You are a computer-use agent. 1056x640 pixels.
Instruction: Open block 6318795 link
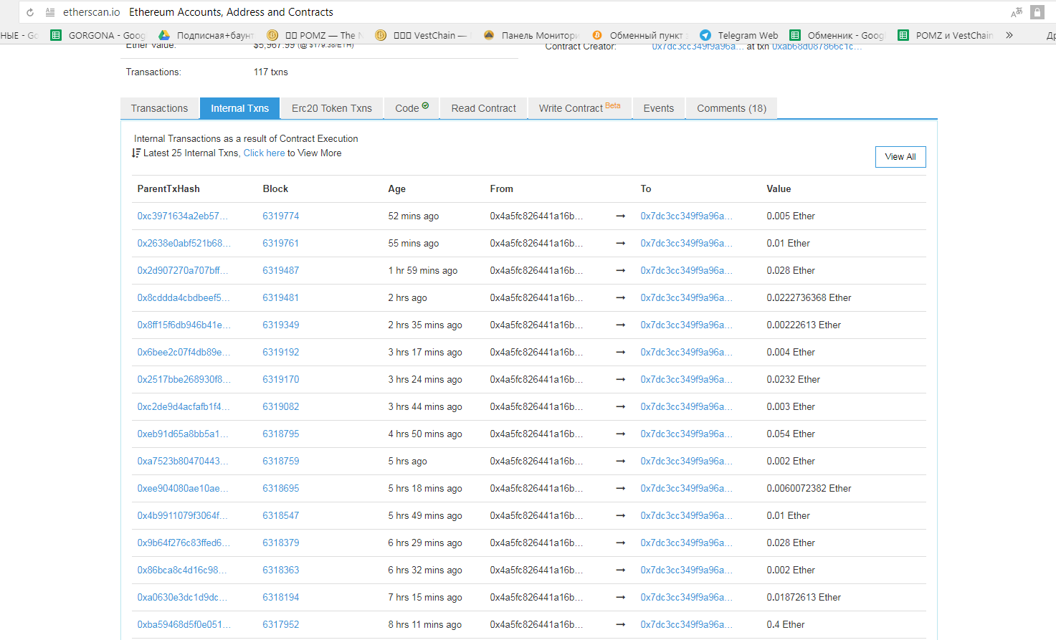(281, 434)
